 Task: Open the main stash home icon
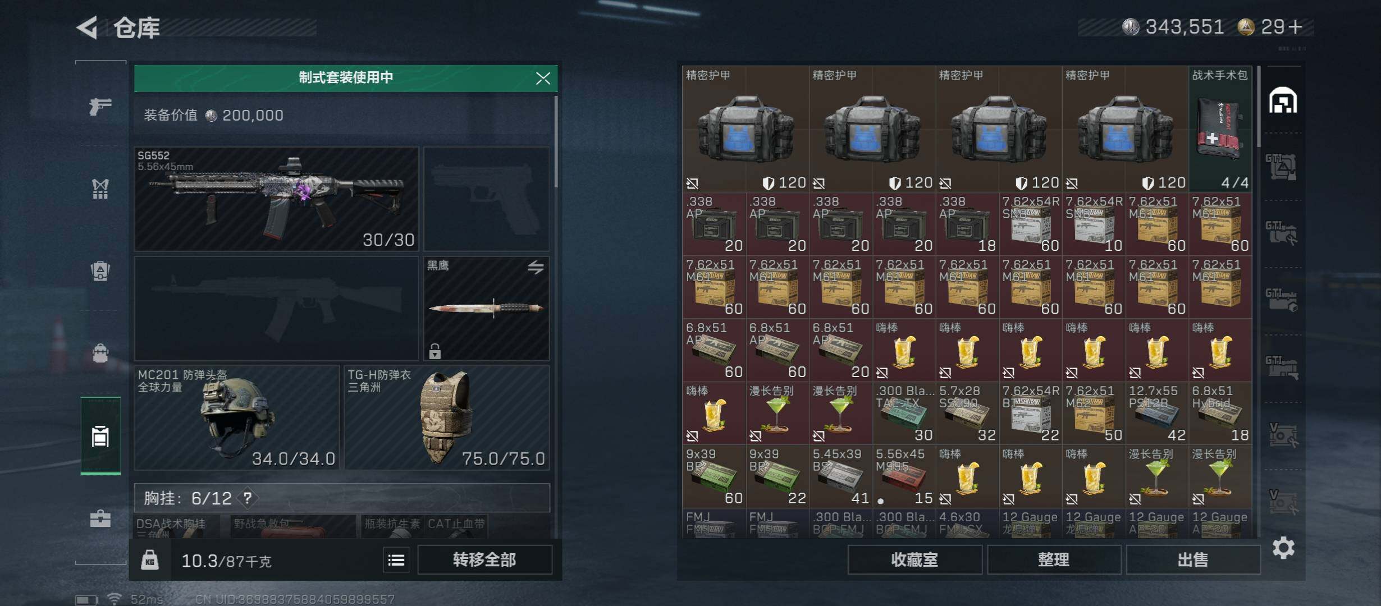pos(1283,100)
